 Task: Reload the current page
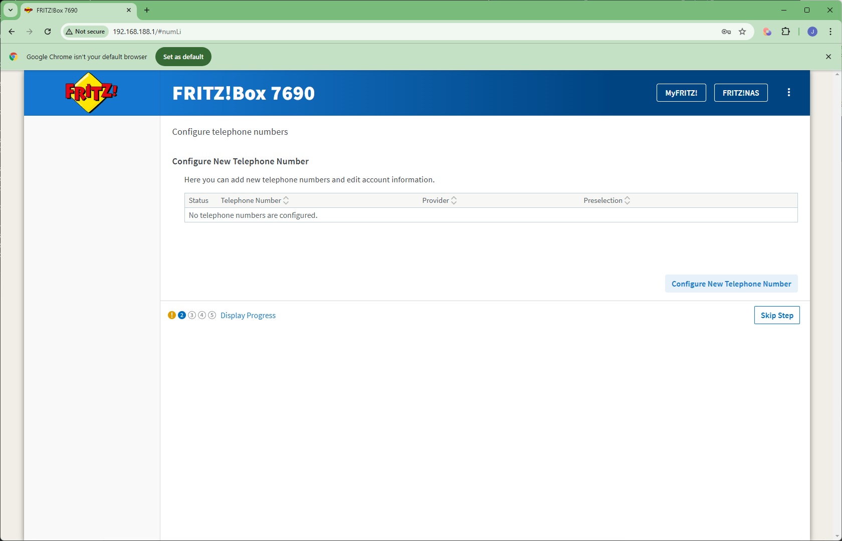click(x=48, y=32)
